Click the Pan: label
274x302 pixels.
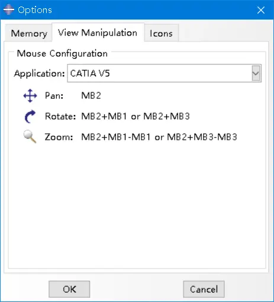click(54, 96)
